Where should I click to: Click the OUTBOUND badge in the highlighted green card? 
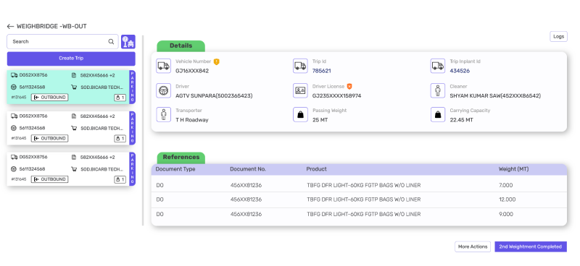point(49,98)
